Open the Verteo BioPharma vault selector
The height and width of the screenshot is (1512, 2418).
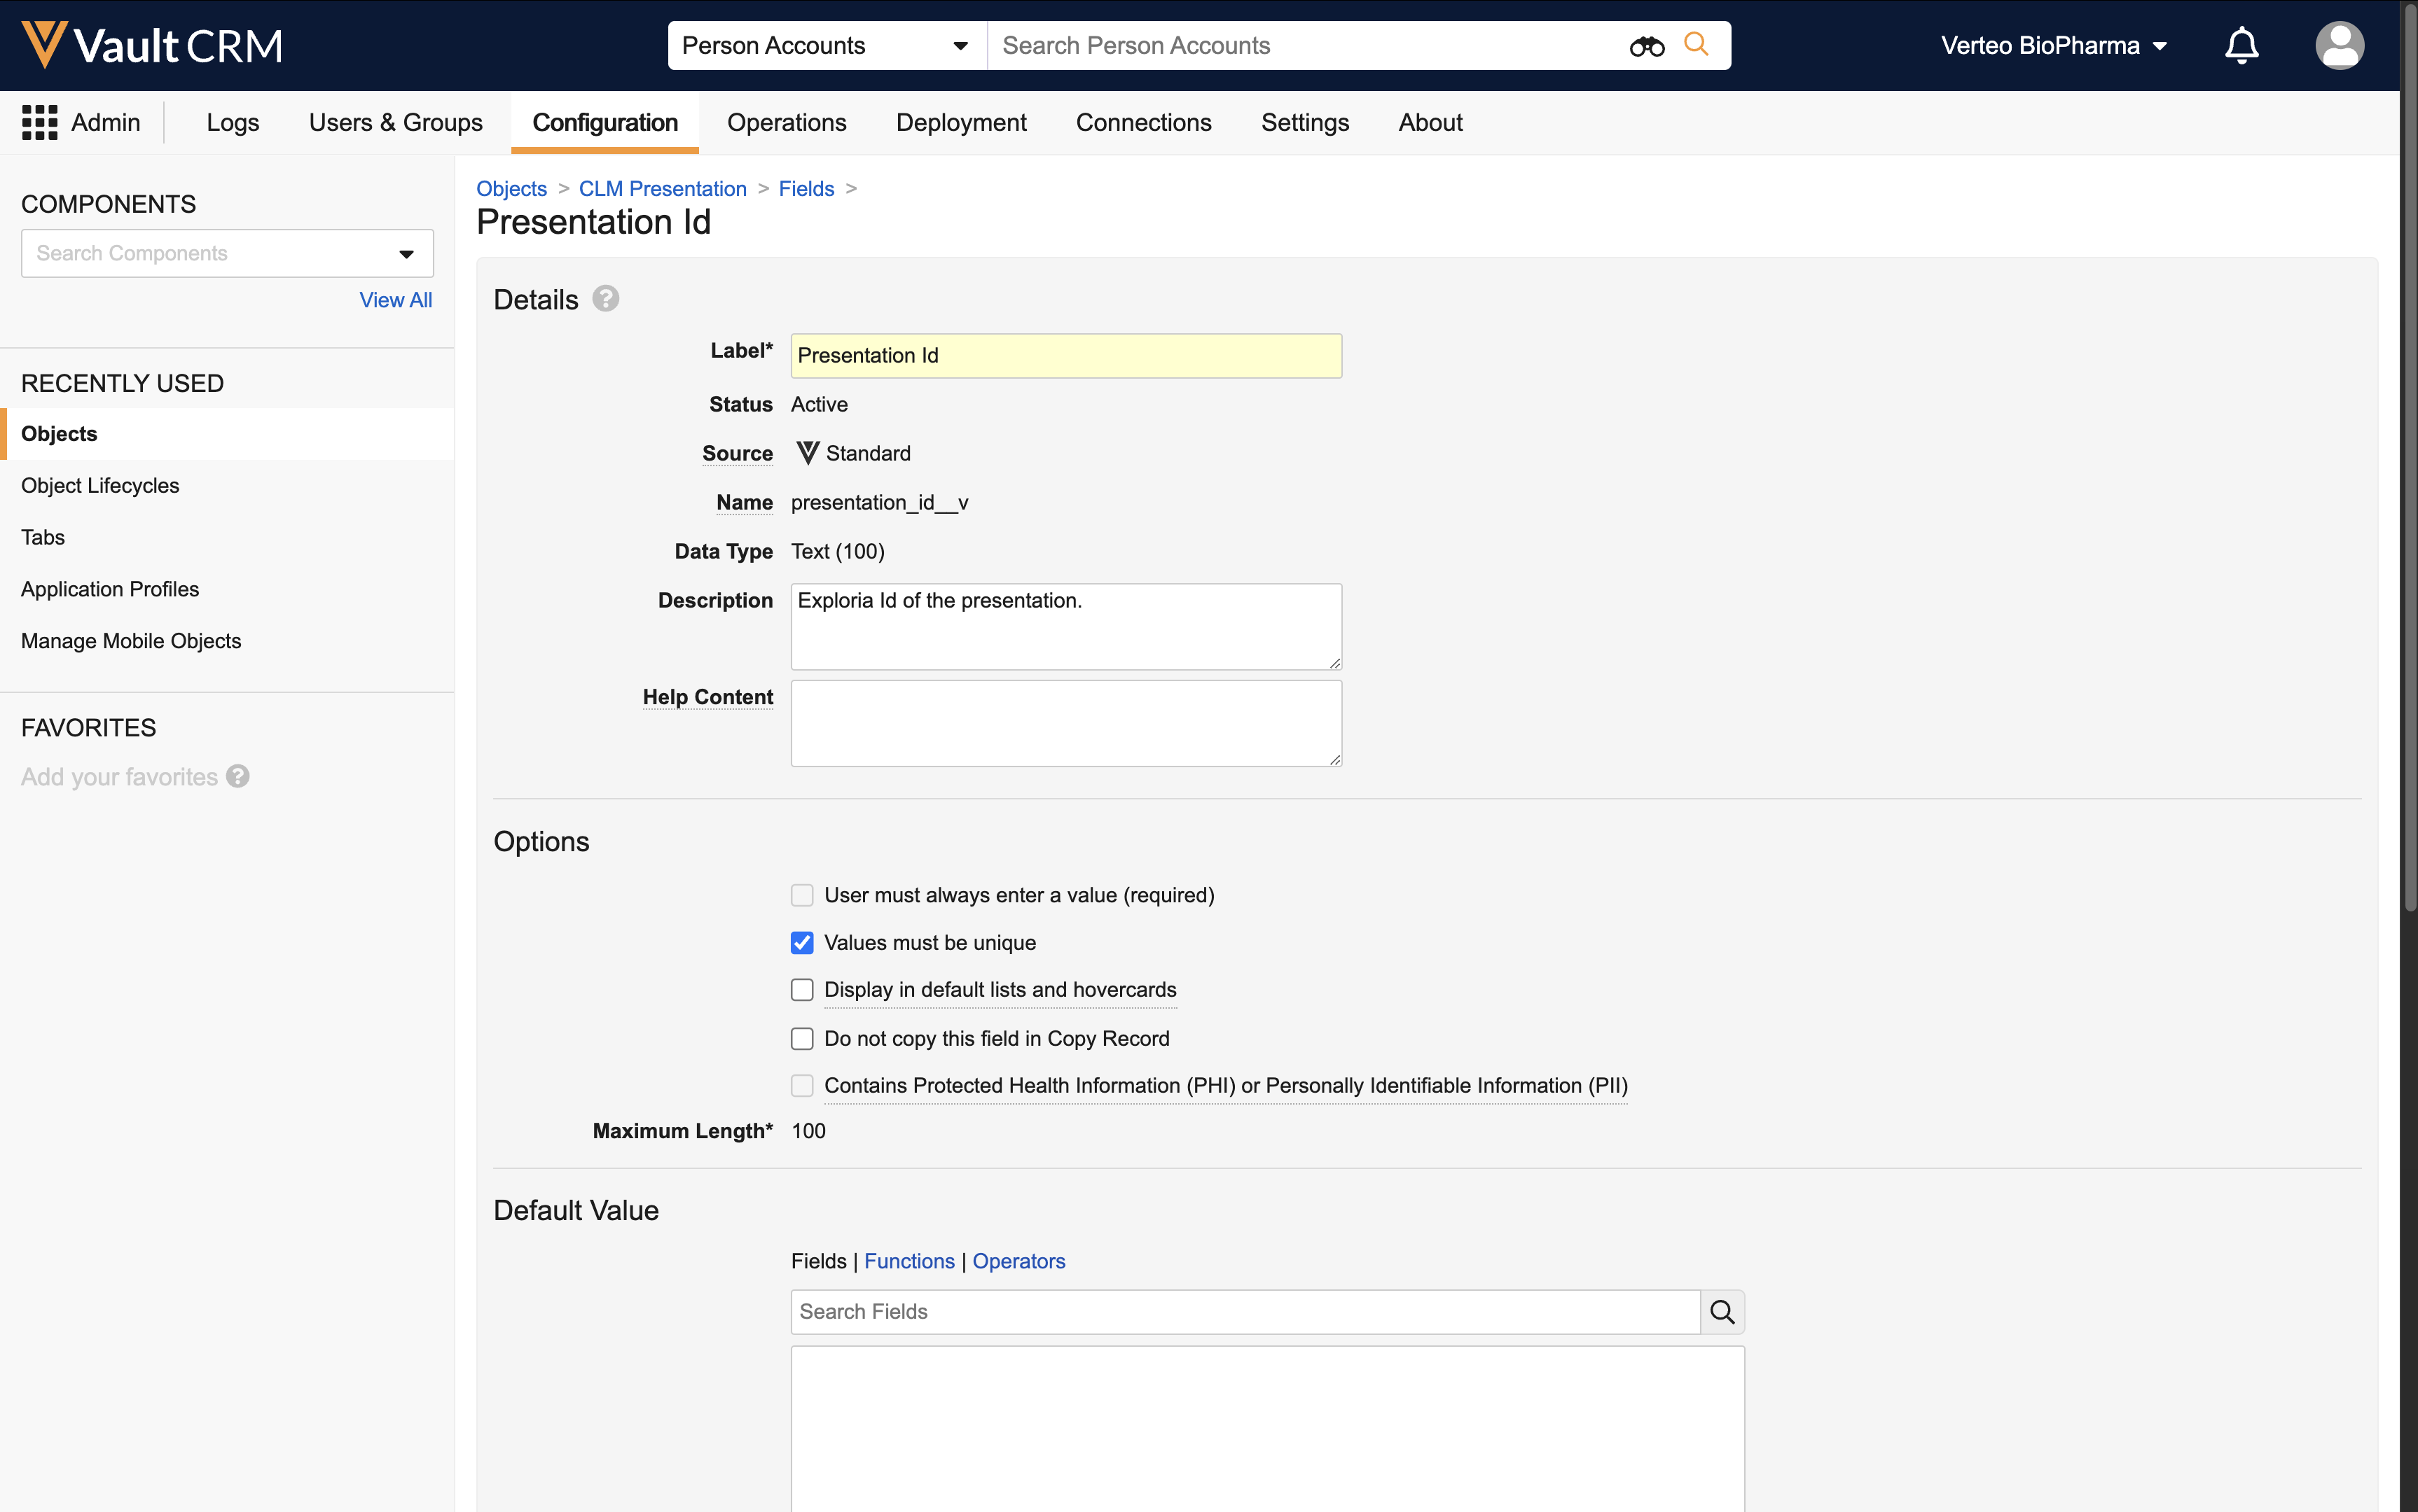pos(2053,46)
